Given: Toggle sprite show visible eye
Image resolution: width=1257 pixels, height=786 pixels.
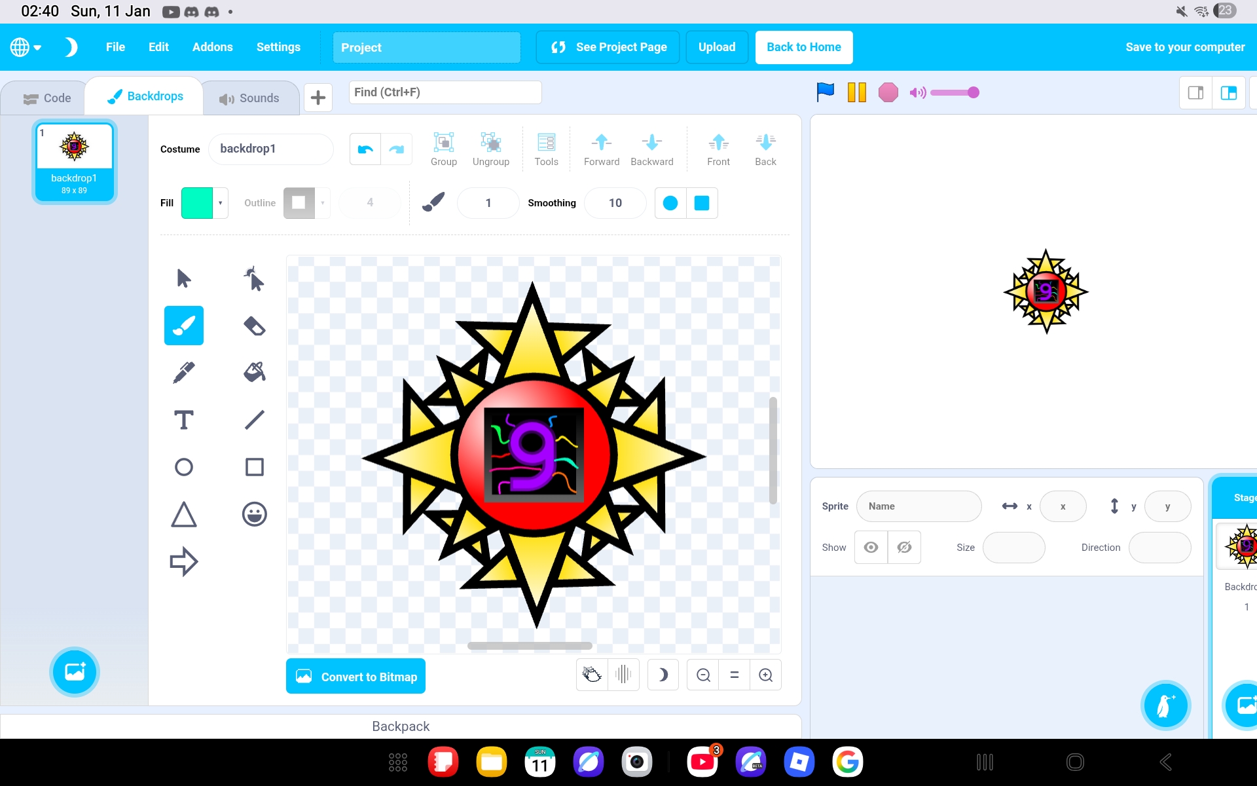Looking at the screenshot, I should tap(871, 547).
